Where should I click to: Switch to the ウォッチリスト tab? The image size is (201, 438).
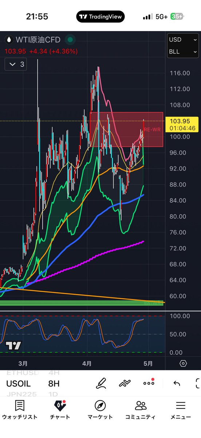(x=20, y=410)
